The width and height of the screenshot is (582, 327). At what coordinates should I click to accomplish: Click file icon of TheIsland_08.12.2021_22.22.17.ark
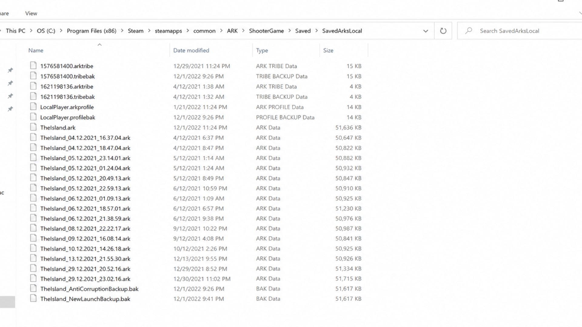click(x=33, y=228)
